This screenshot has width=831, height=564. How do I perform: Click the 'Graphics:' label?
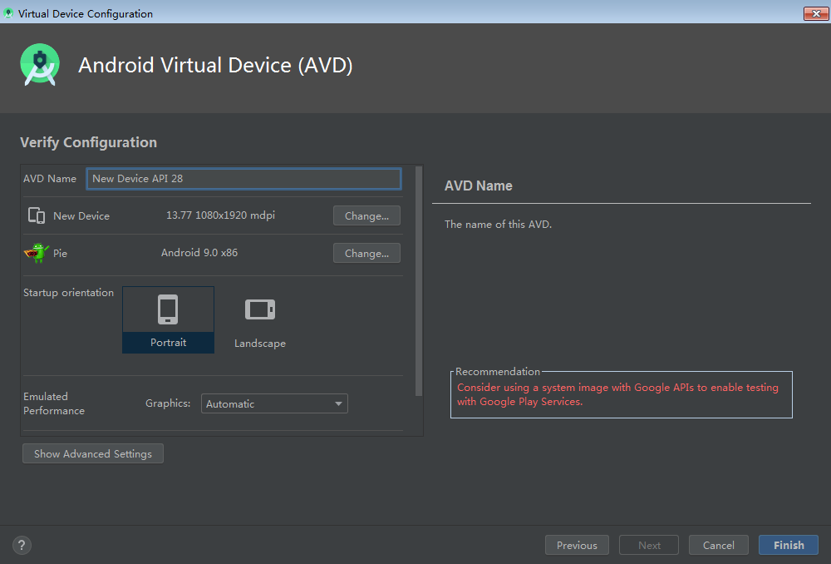pyautogui.click(x=168, y=403)
